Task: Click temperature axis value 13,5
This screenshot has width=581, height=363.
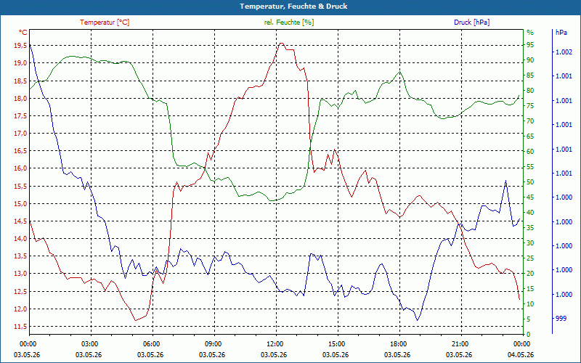Action: pos(20,256)
